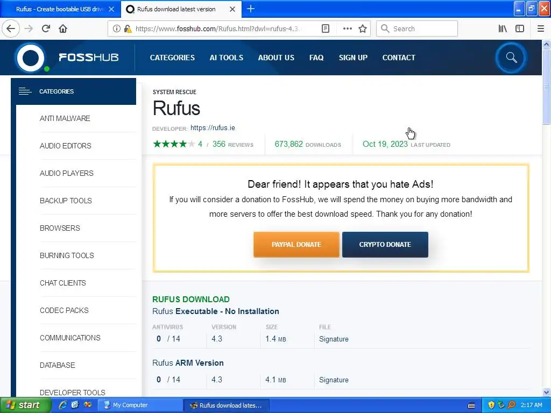Select DEVELOPER TOOLS category
Screen dimensions: 551x413
(73, 392)
